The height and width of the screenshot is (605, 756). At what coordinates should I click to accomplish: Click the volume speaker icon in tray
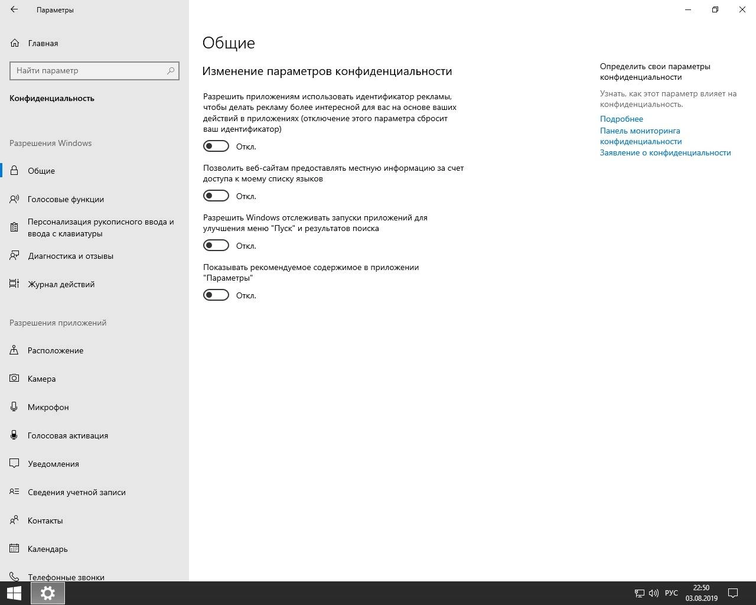click(653, 593)
